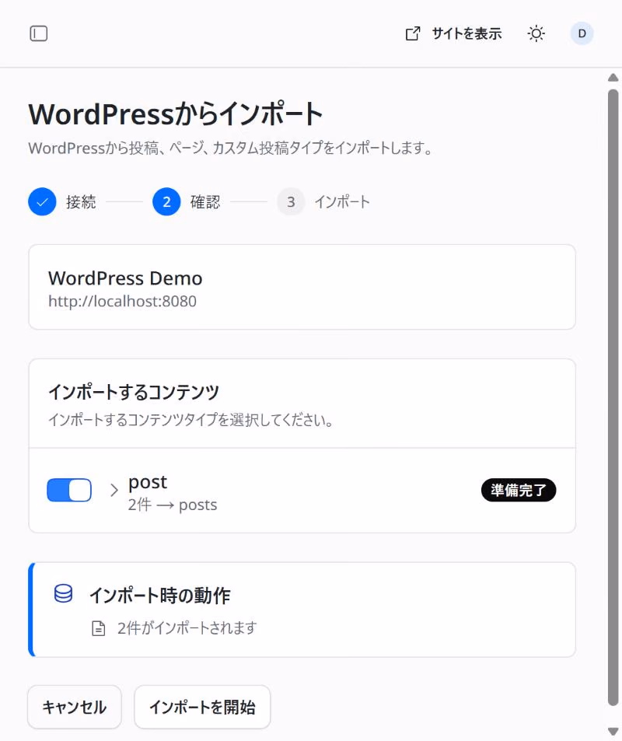Image resolution: width=622 pixels, height=741 pixels.
Task: Click the database icon beside インポート時の動作
Action: pyautogui.click(x=63, y=593)
